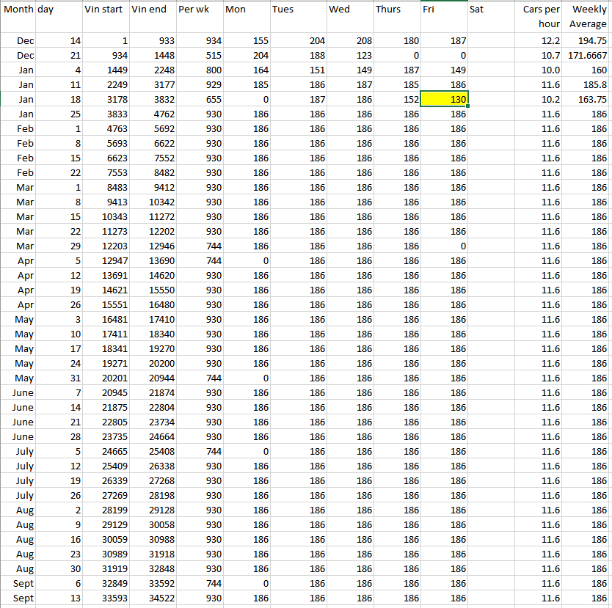Select the Vin end cell 34522
This screenshot has height=608, width=612.
pyautogui.click(x=152, y=598)
